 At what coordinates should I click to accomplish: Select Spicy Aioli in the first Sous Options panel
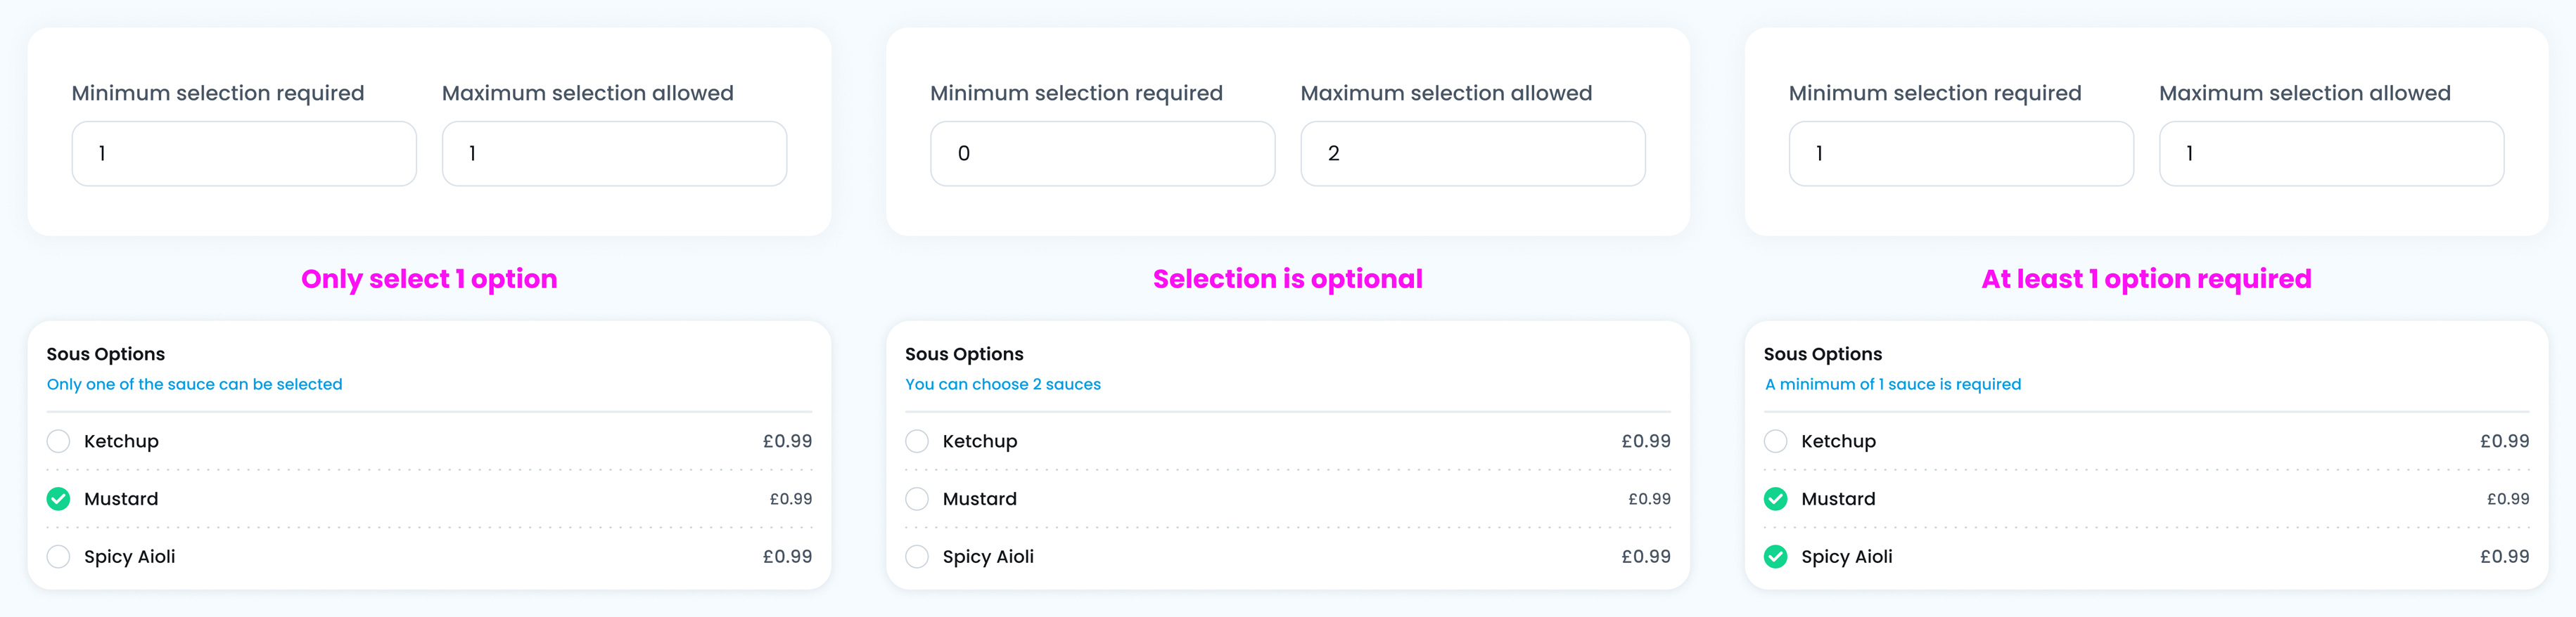(x=58, y=557)
